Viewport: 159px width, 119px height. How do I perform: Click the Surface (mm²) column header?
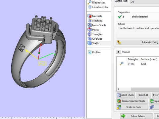[149, 59]
